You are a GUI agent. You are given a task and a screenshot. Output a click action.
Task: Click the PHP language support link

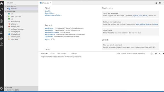(x=141, y=16)
